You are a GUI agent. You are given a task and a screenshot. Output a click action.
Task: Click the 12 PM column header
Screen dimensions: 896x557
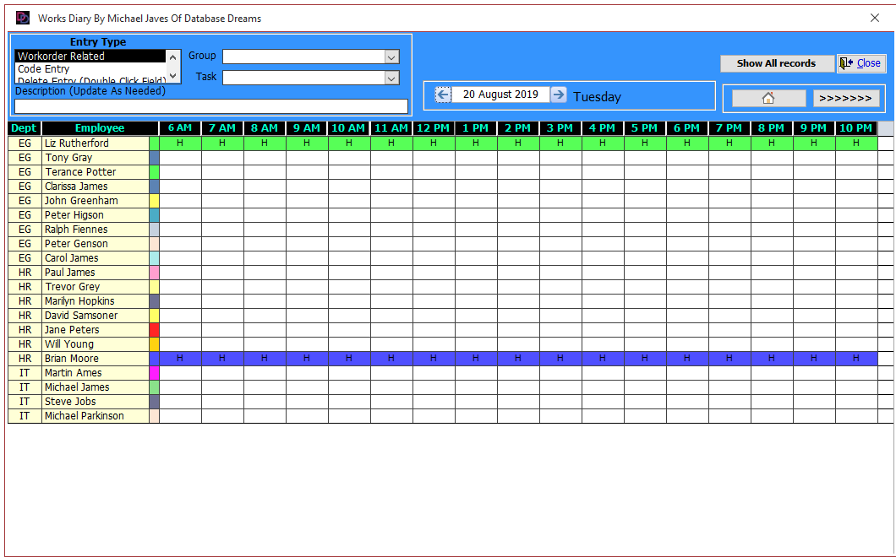pos(434,128)
